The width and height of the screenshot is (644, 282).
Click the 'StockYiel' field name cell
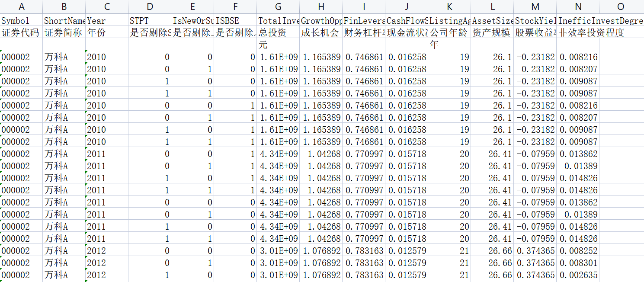click(535, 21)
